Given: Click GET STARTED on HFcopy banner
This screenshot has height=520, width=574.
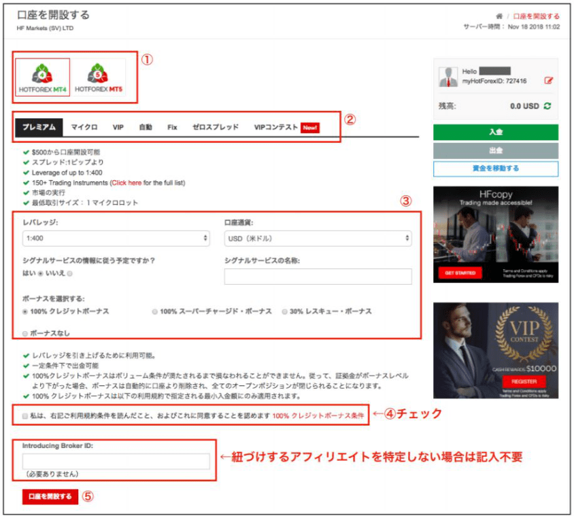Looking at the screenshot, I should click(x=460, y=273).
